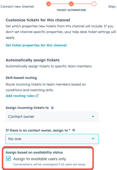Open the Add routing rules link

coord(20,96)
